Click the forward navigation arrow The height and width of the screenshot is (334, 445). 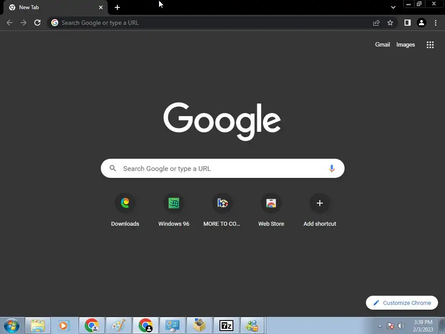click(x=23, y=23)
